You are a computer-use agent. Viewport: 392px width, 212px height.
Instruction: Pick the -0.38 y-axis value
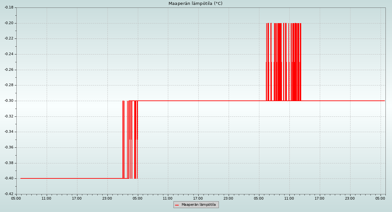(9, 163)
